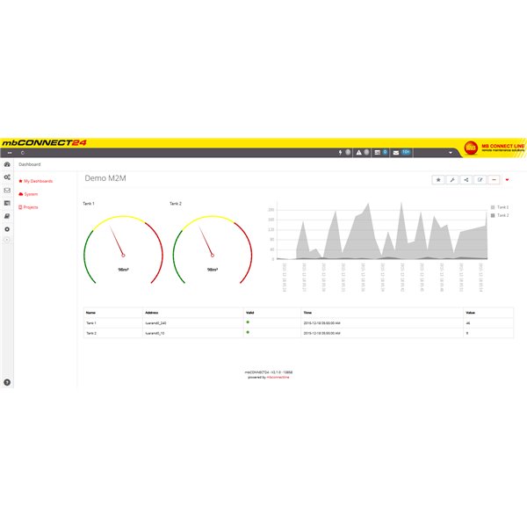Viewport: 527px width, 527px height.
Task: Toggle Tank 2 series in chart legend
Action: coord(500,214)
